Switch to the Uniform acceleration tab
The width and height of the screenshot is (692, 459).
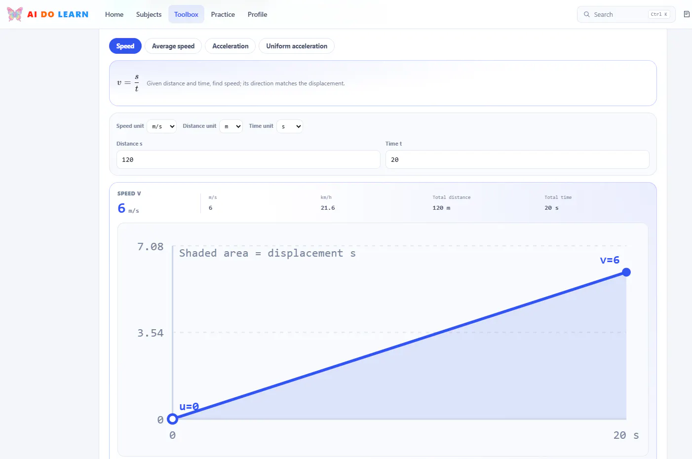coord(297,46)
